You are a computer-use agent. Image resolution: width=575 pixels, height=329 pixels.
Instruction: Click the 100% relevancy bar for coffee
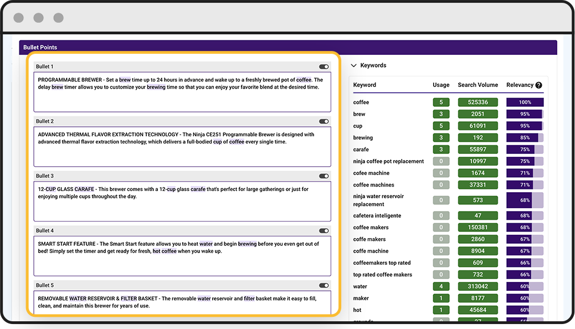[x=525, y=102]
